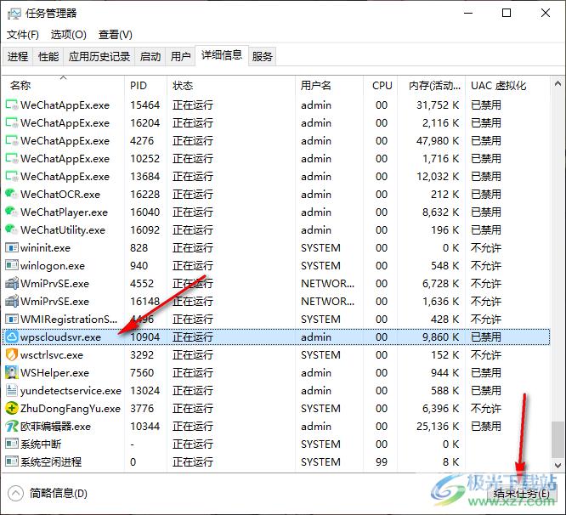The image size is (566, 515).
Task: Click memory value 31,752 K
Action: point(438,105)
